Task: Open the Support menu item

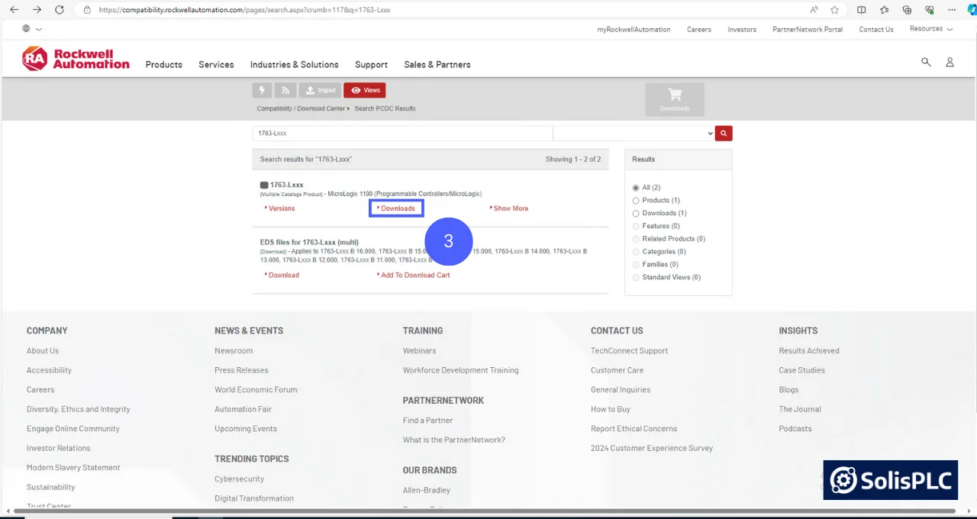Action: pyautogui.click(x=371, y=65)
